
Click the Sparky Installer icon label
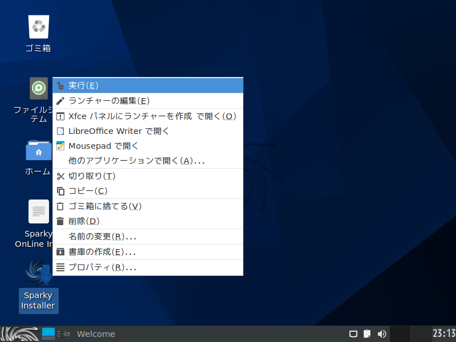[38, 301]
